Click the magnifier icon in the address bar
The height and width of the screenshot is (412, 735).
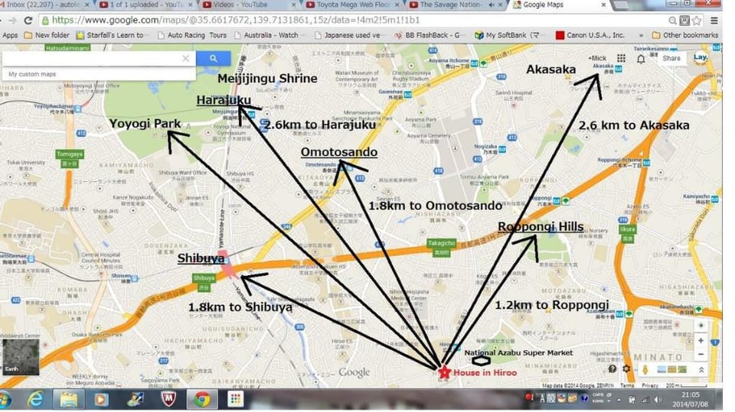[672, 21]
